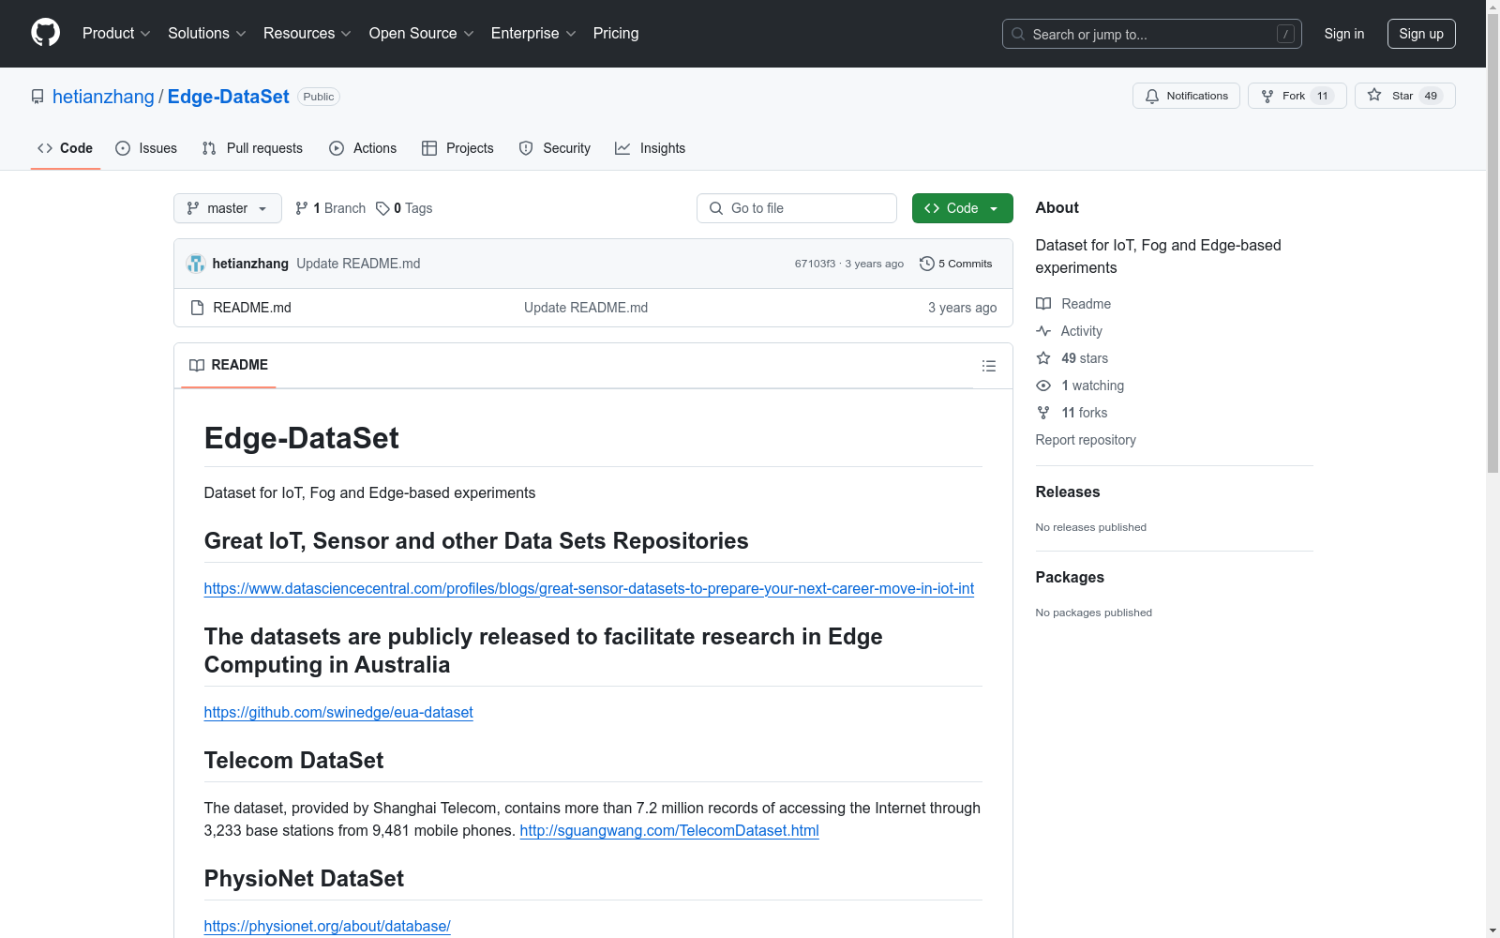Click the eye icon beside 1 watching
This screenshot has height=938, width=1500.
[1043, 386]
